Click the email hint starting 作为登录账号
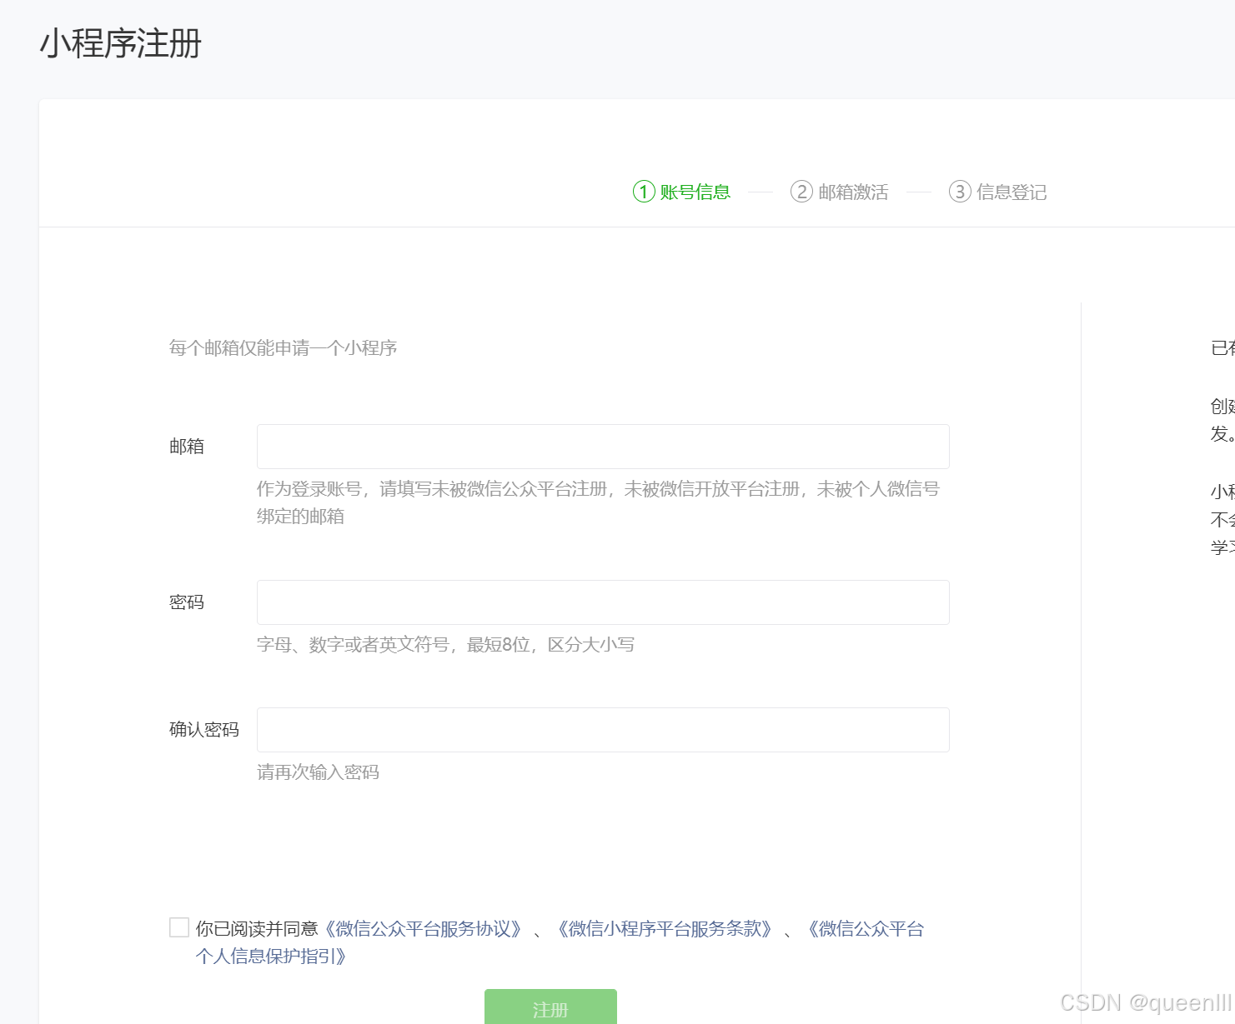Image resolution: width=1235 pixels, height=1024 pixels. (598, 502)
